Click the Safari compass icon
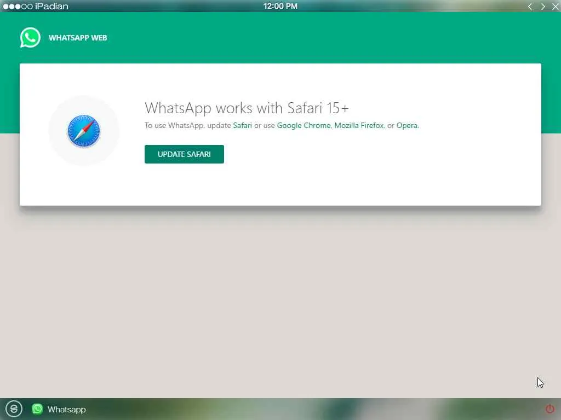 coord(84,131)
